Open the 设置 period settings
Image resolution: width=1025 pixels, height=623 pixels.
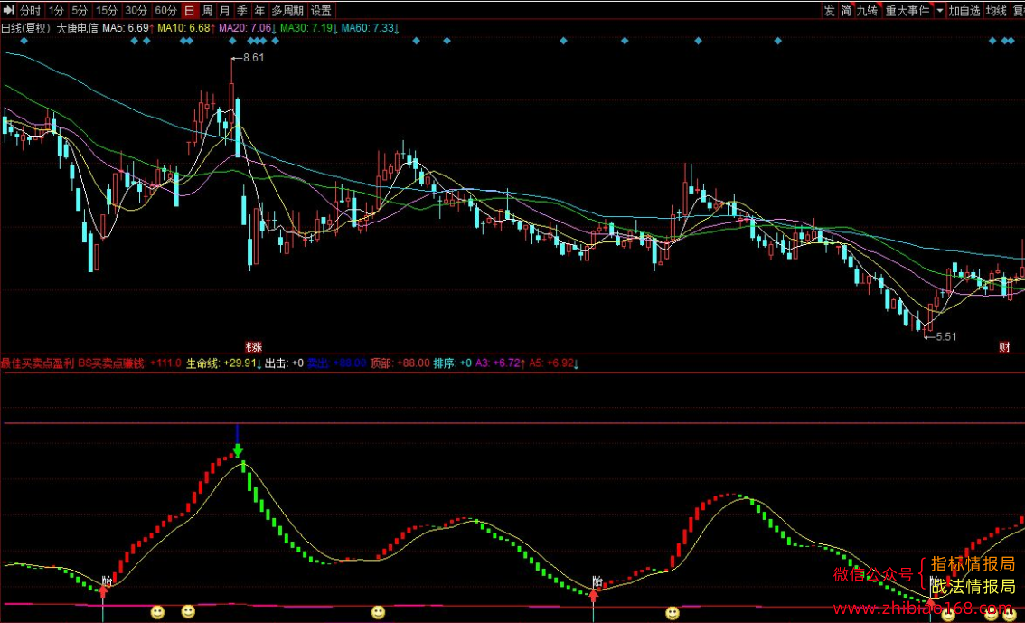(x=321, y=11)
